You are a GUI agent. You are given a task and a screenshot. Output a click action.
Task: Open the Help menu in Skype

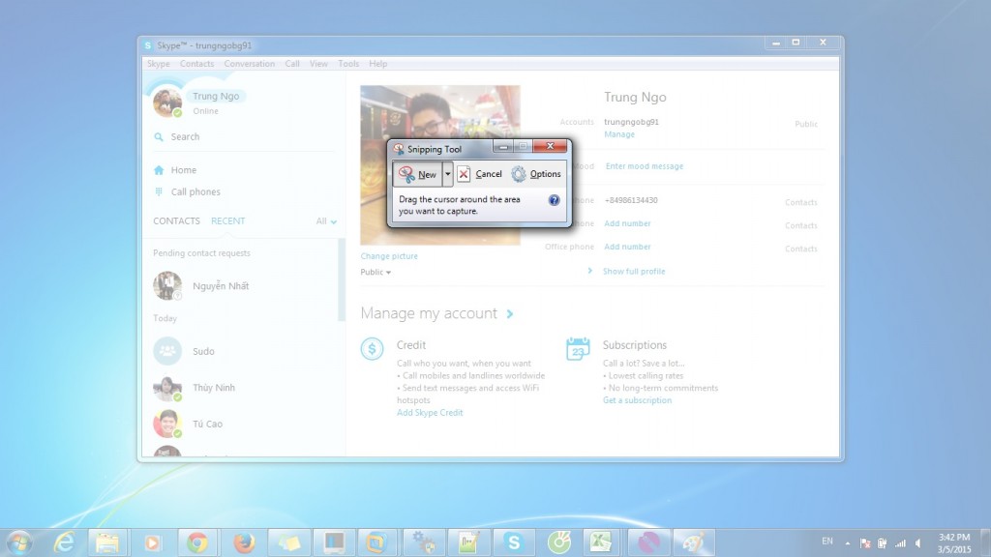(378, 64)
